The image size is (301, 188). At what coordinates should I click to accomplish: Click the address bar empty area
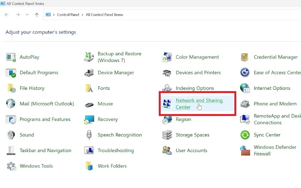pos(211,15)
